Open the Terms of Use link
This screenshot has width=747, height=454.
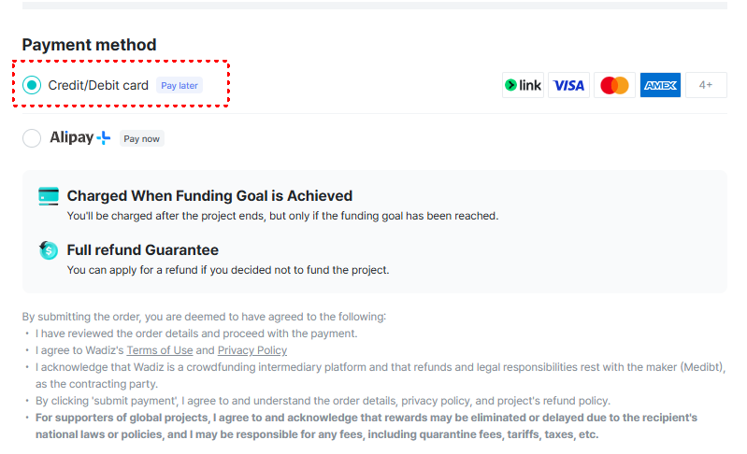pos(160,350)
